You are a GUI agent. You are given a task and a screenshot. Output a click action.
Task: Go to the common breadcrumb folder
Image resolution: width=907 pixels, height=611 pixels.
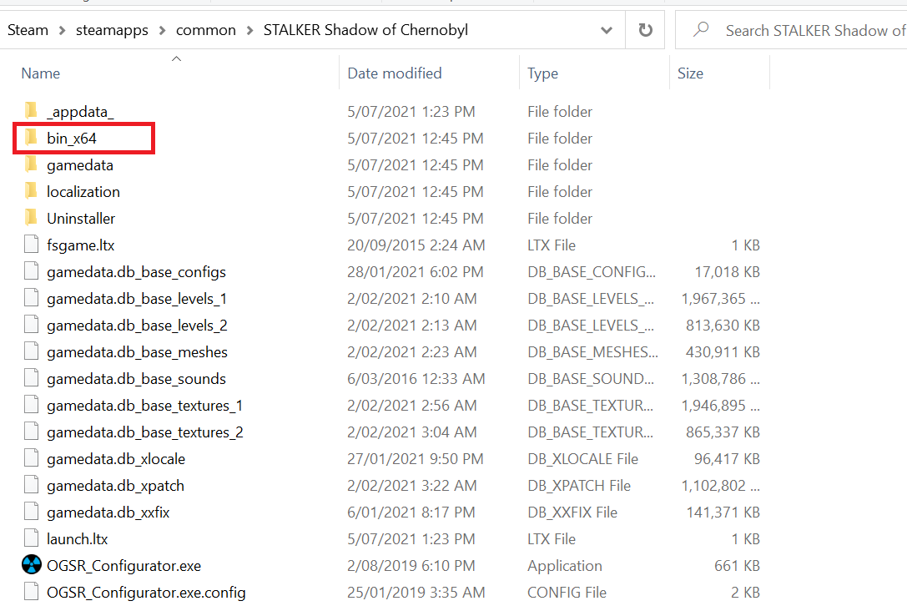tap(206, 30)
